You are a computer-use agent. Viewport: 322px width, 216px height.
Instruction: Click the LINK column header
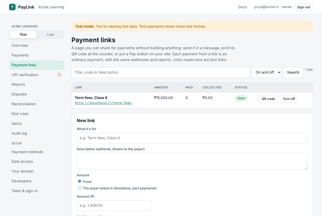pyautogui.click(x=78, y=87)
